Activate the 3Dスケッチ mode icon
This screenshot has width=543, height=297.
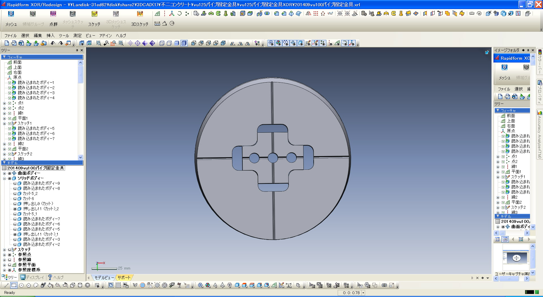pos(140,14)
